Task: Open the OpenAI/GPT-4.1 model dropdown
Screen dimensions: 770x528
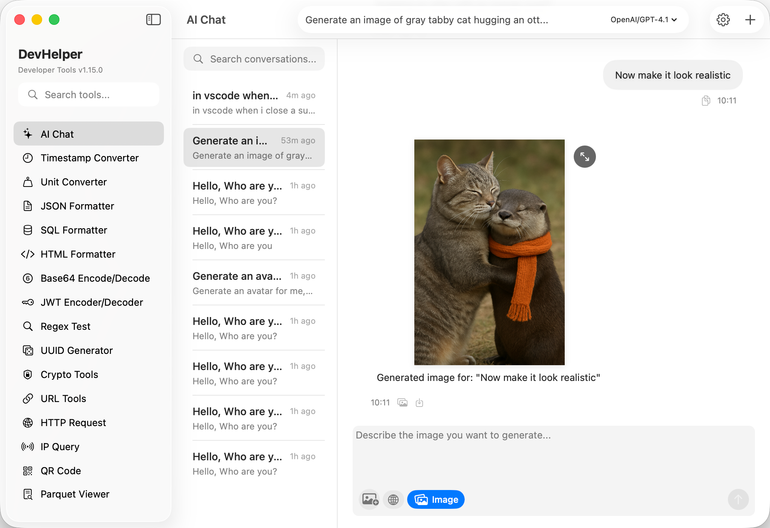Action: (x=643, y=20)
